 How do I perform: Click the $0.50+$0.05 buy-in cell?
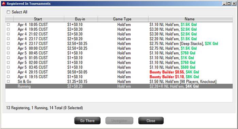click(77, 72)
